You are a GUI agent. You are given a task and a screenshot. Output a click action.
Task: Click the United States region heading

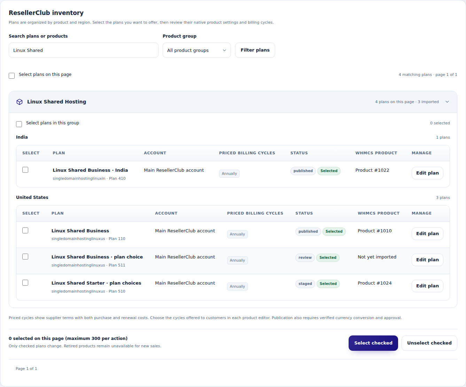(x=32, y=198)
